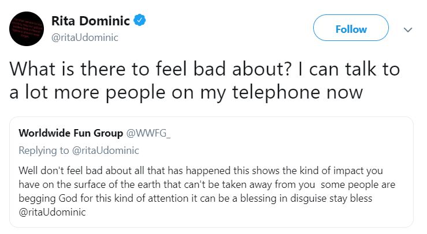Click the blue verified badge
The image size is (427, 234).
pyautogui.click(x=140, y=21)
